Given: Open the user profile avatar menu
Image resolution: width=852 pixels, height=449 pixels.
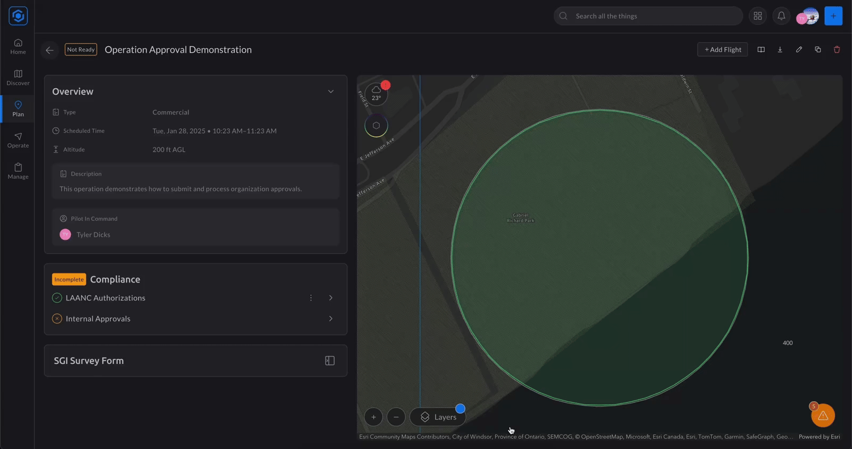Looking at the screenshot, I should coord(807,16).
